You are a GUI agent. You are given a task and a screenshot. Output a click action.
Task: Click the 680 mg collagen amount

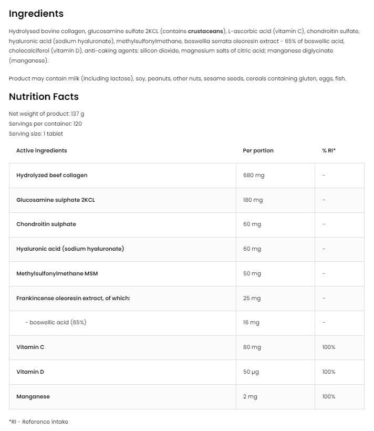point(253,175)
